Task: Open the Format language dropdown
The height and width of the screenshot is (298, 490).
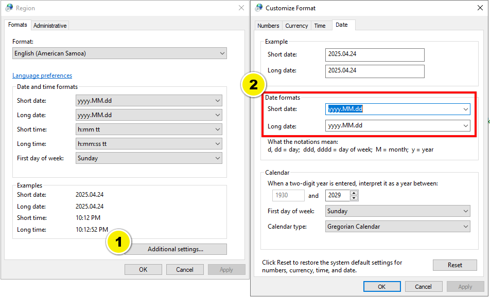Action: [222, 53]
